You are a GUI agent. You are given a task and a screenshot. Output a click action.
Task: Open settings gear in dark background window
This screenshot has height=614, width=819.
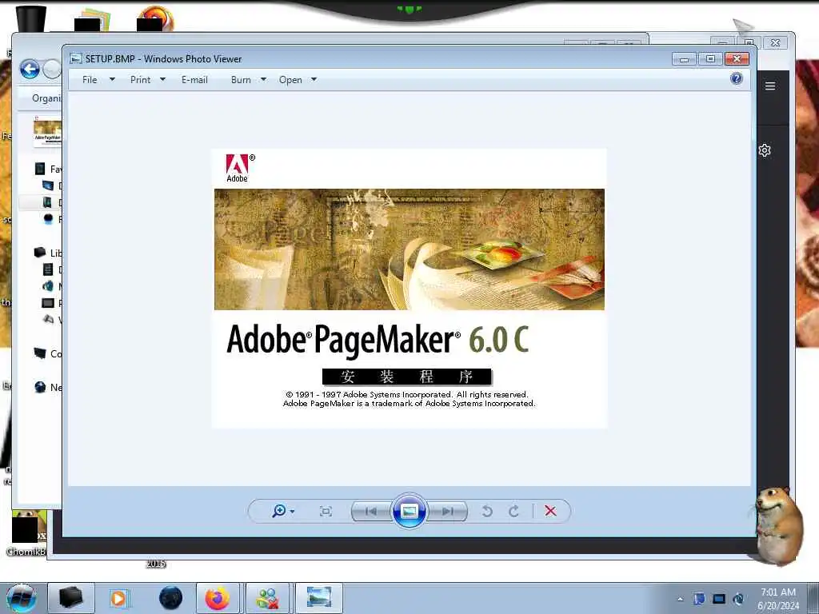click(x=765, y=150)
